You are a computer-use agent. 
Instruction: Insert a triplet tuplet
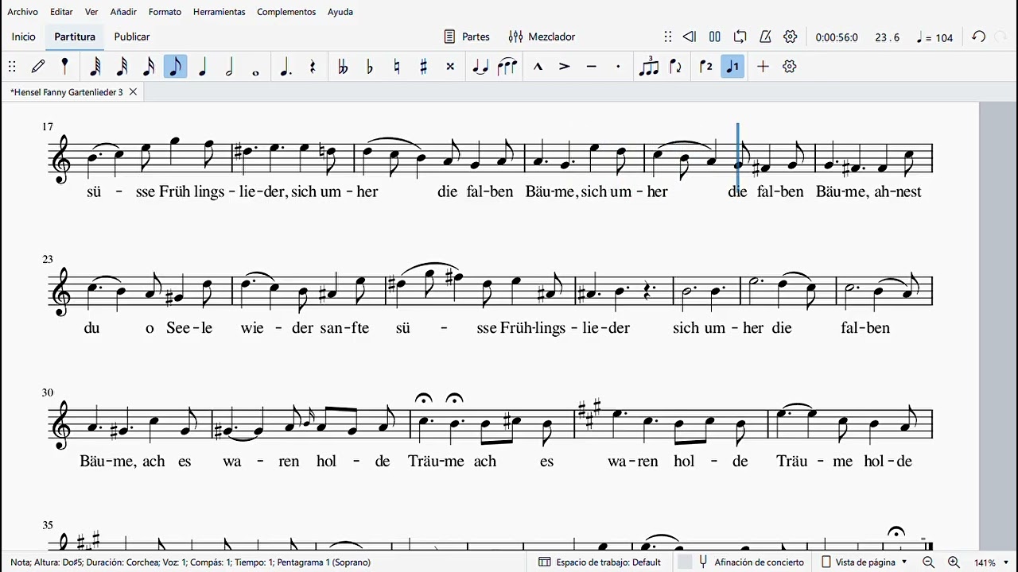[x=649, y=67]
